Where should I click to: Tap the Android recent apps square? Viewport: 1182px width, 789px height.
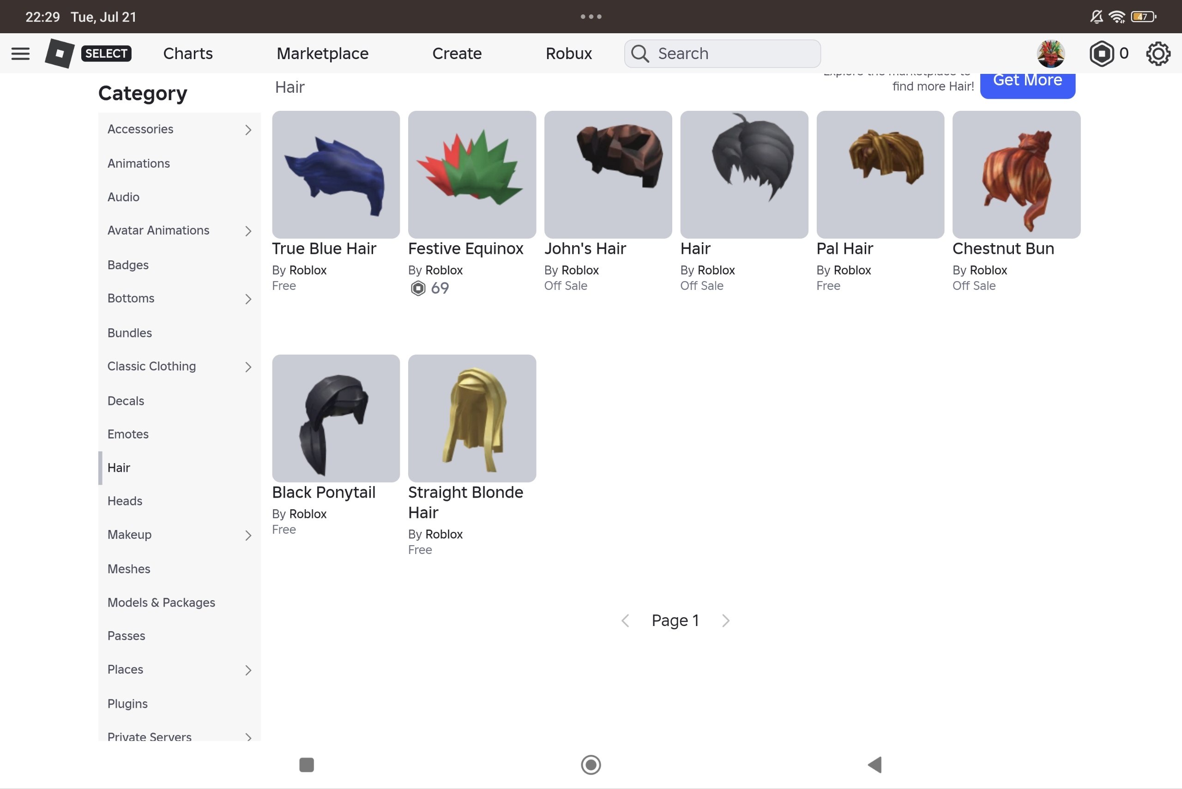307,765
